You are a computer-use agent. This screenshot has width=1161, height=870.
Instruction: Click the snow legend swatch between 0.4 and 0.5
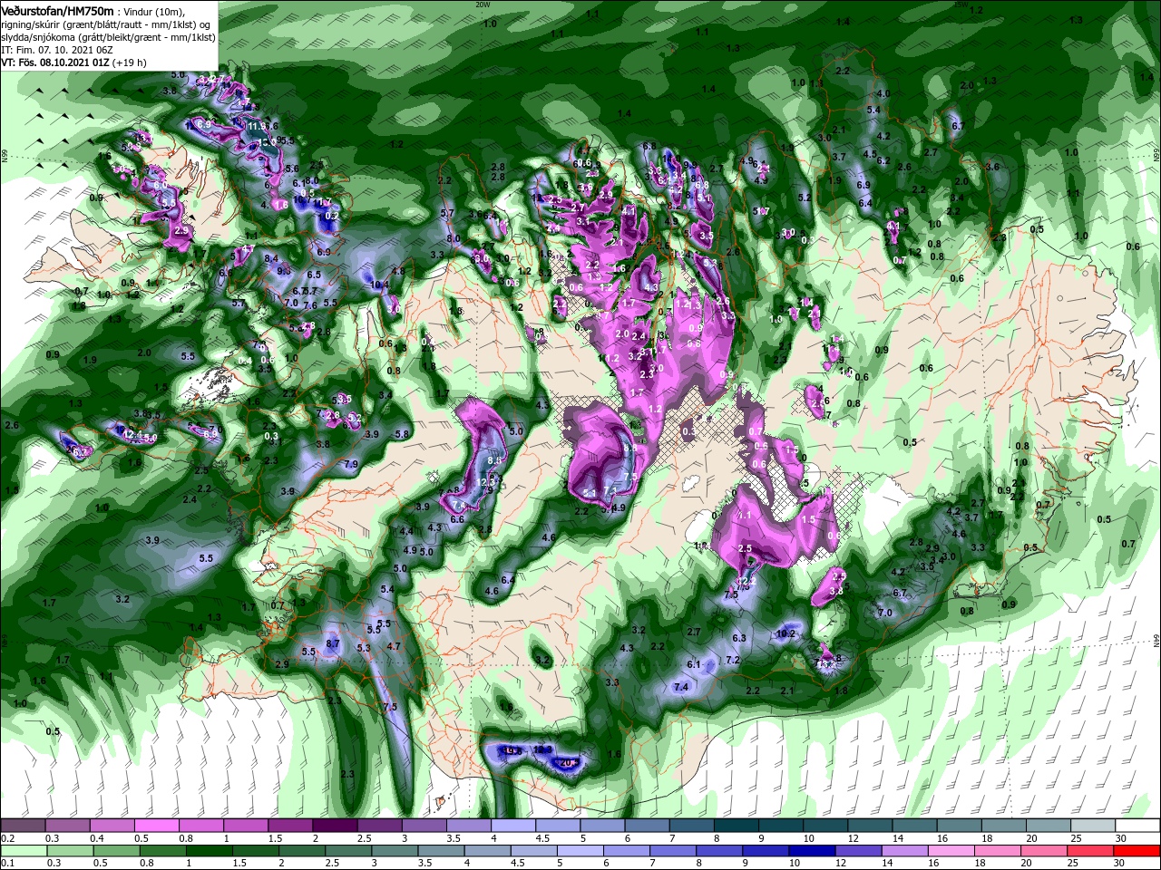point(112,826)
